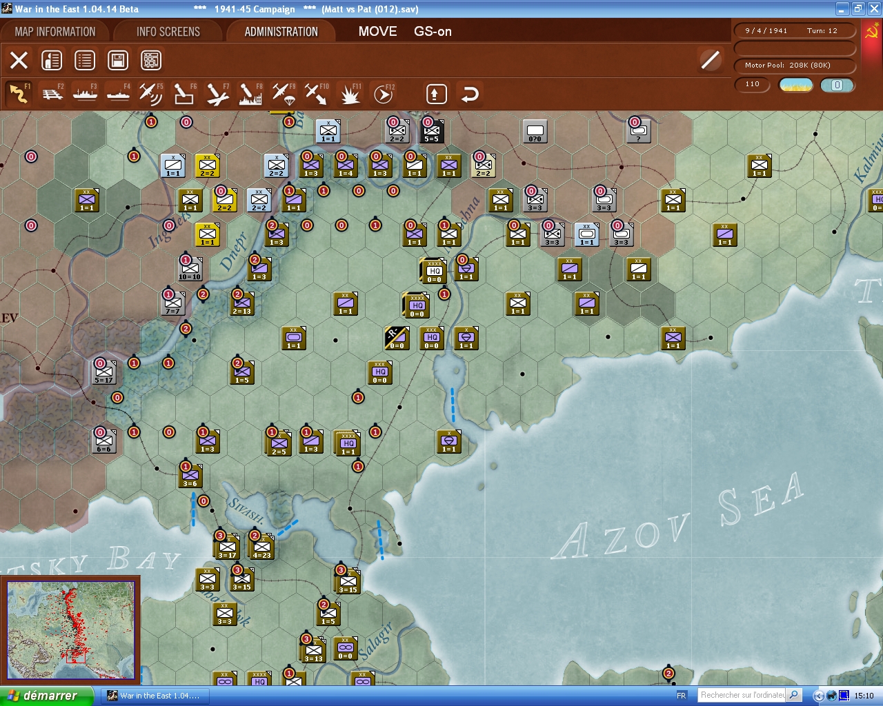Click the date 9/4/1941 Turn 12 display
Viewport: 883px width, 706px height.
[x=795, y=31]
